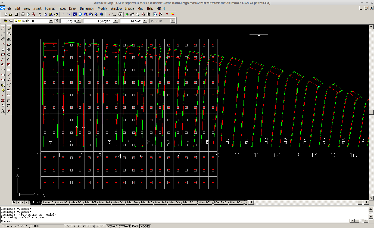Open the Draw menu
Viewport: 374px width, 228px height.
(73, 8)
